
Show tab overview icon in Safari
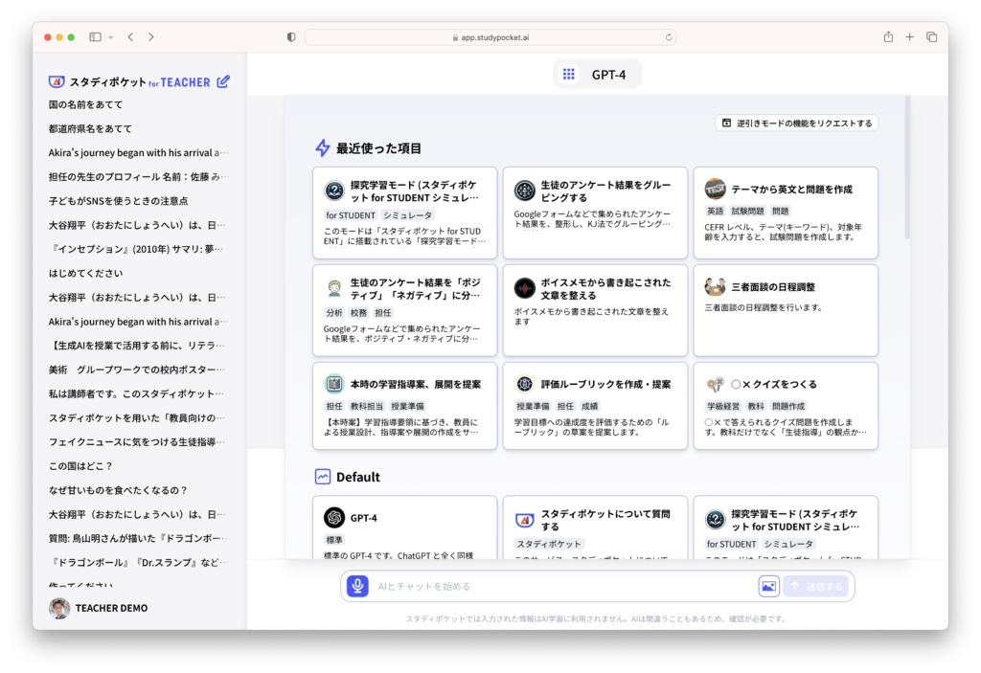click(931, 37)
